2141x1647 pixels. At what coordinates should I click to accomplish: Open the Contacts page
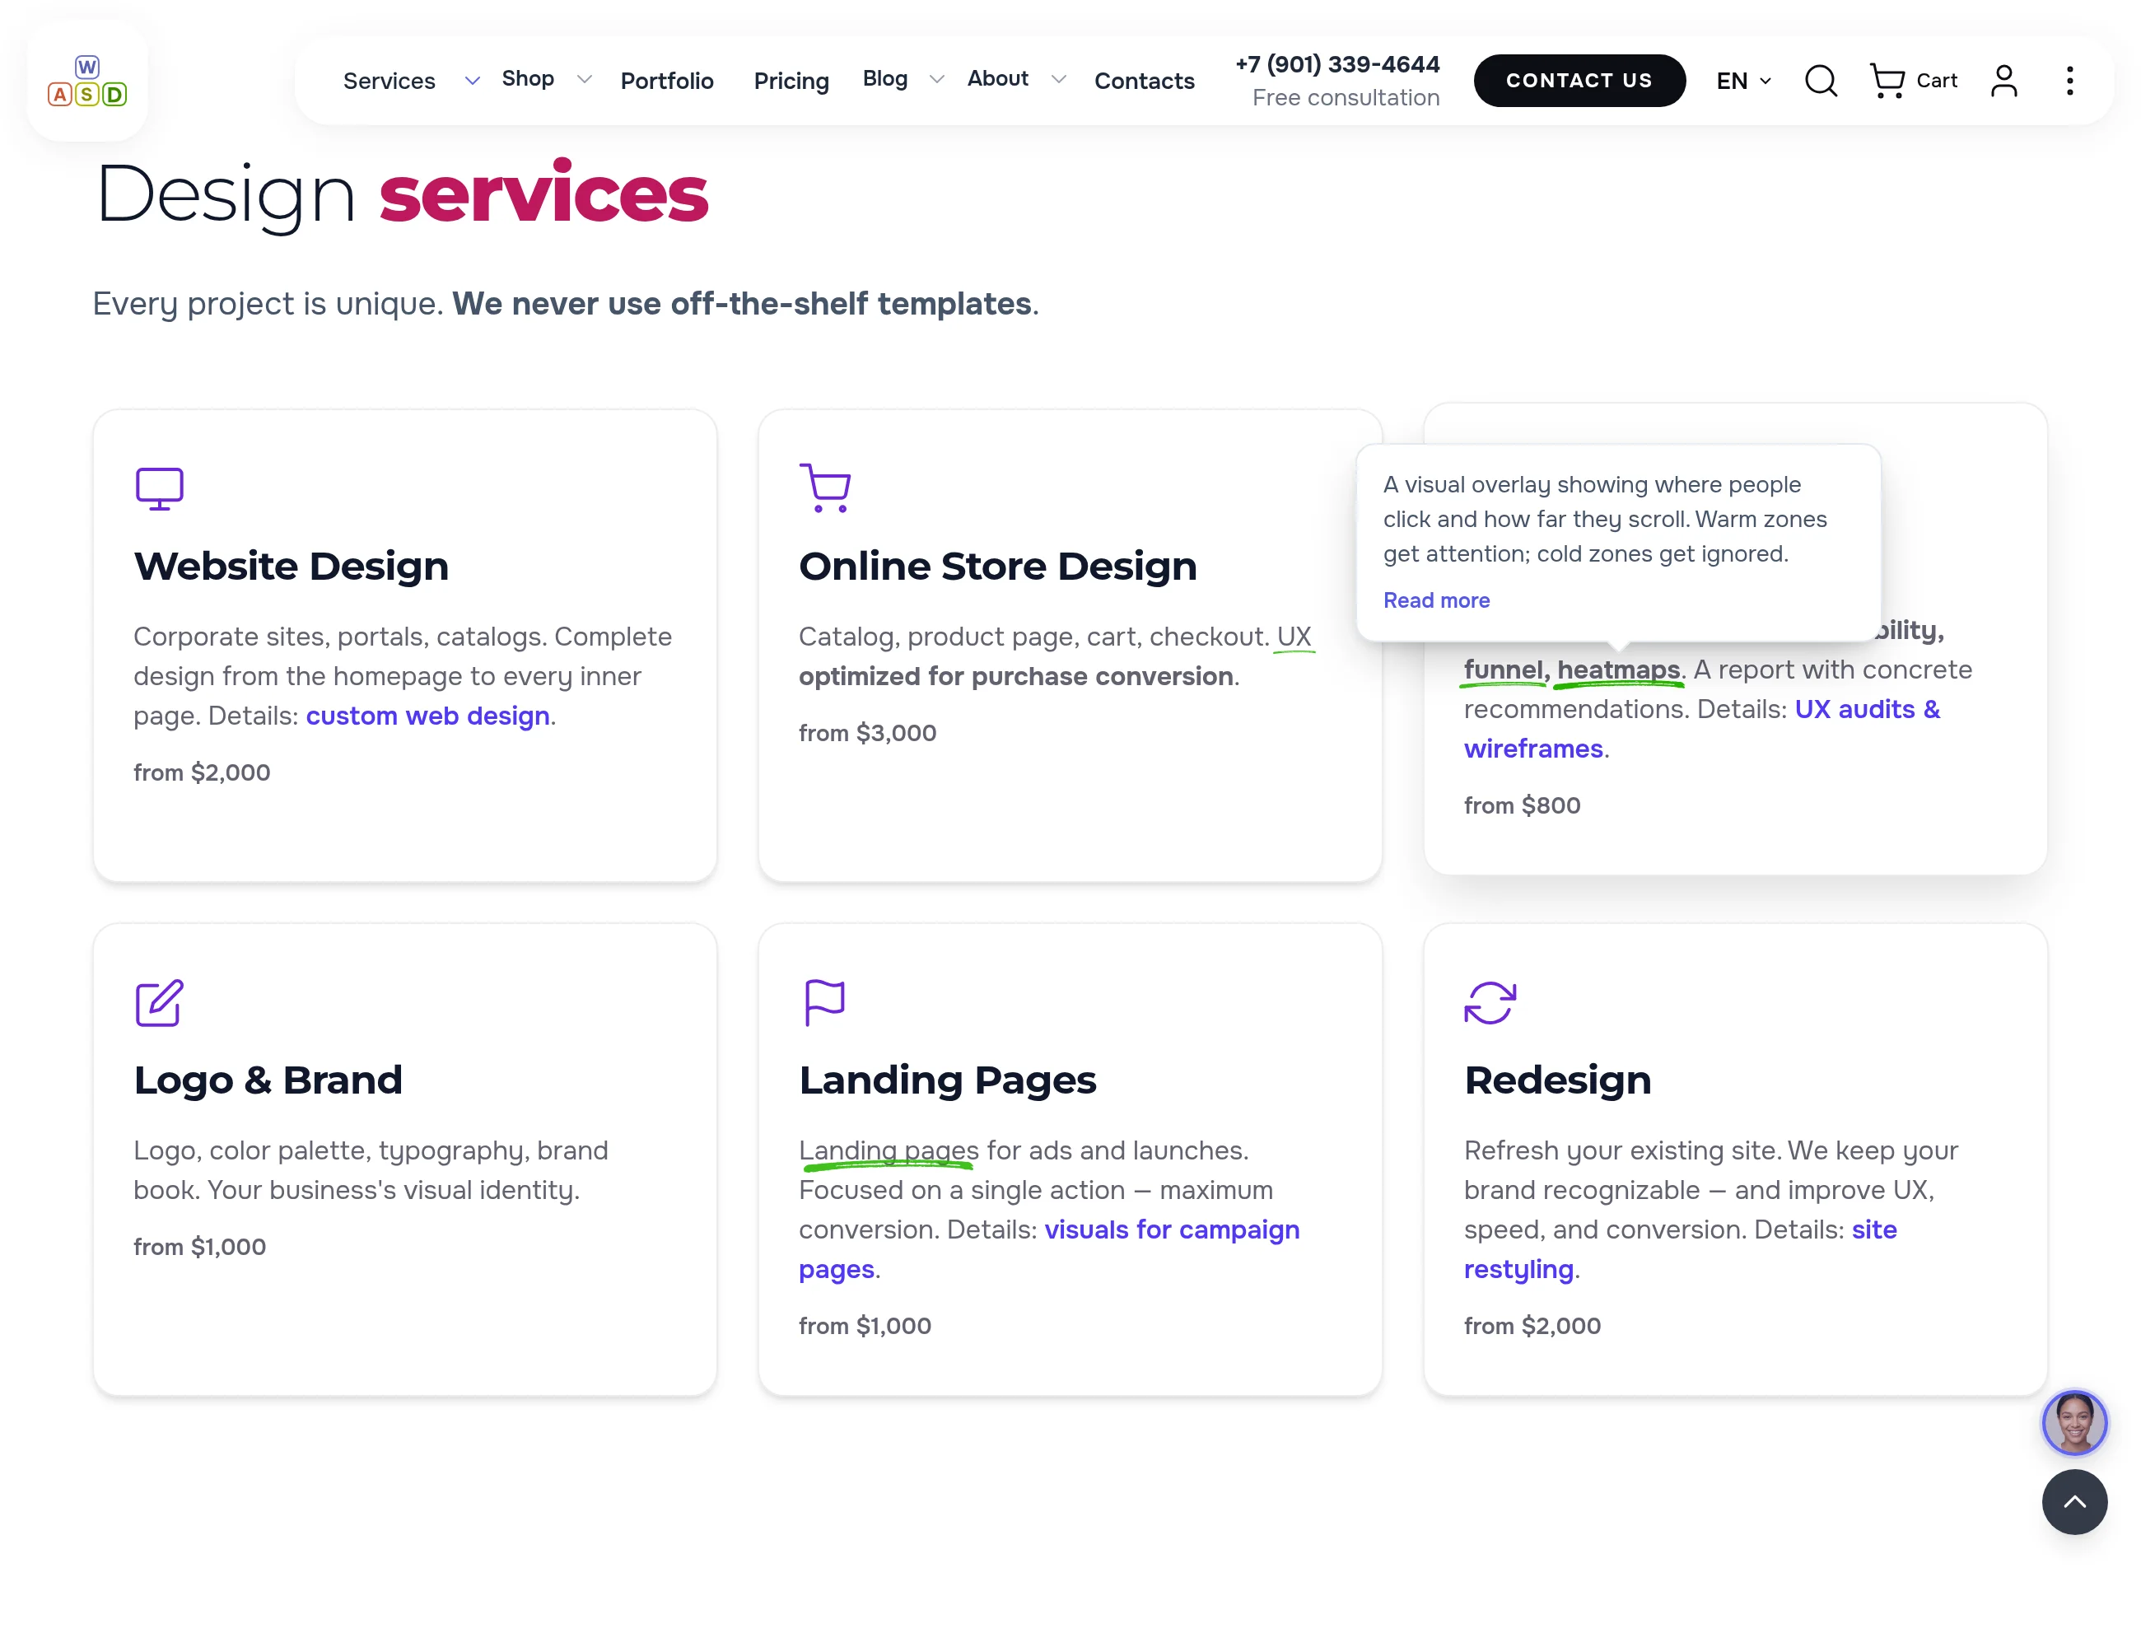pyautogui.click(x=1144, y=81)
